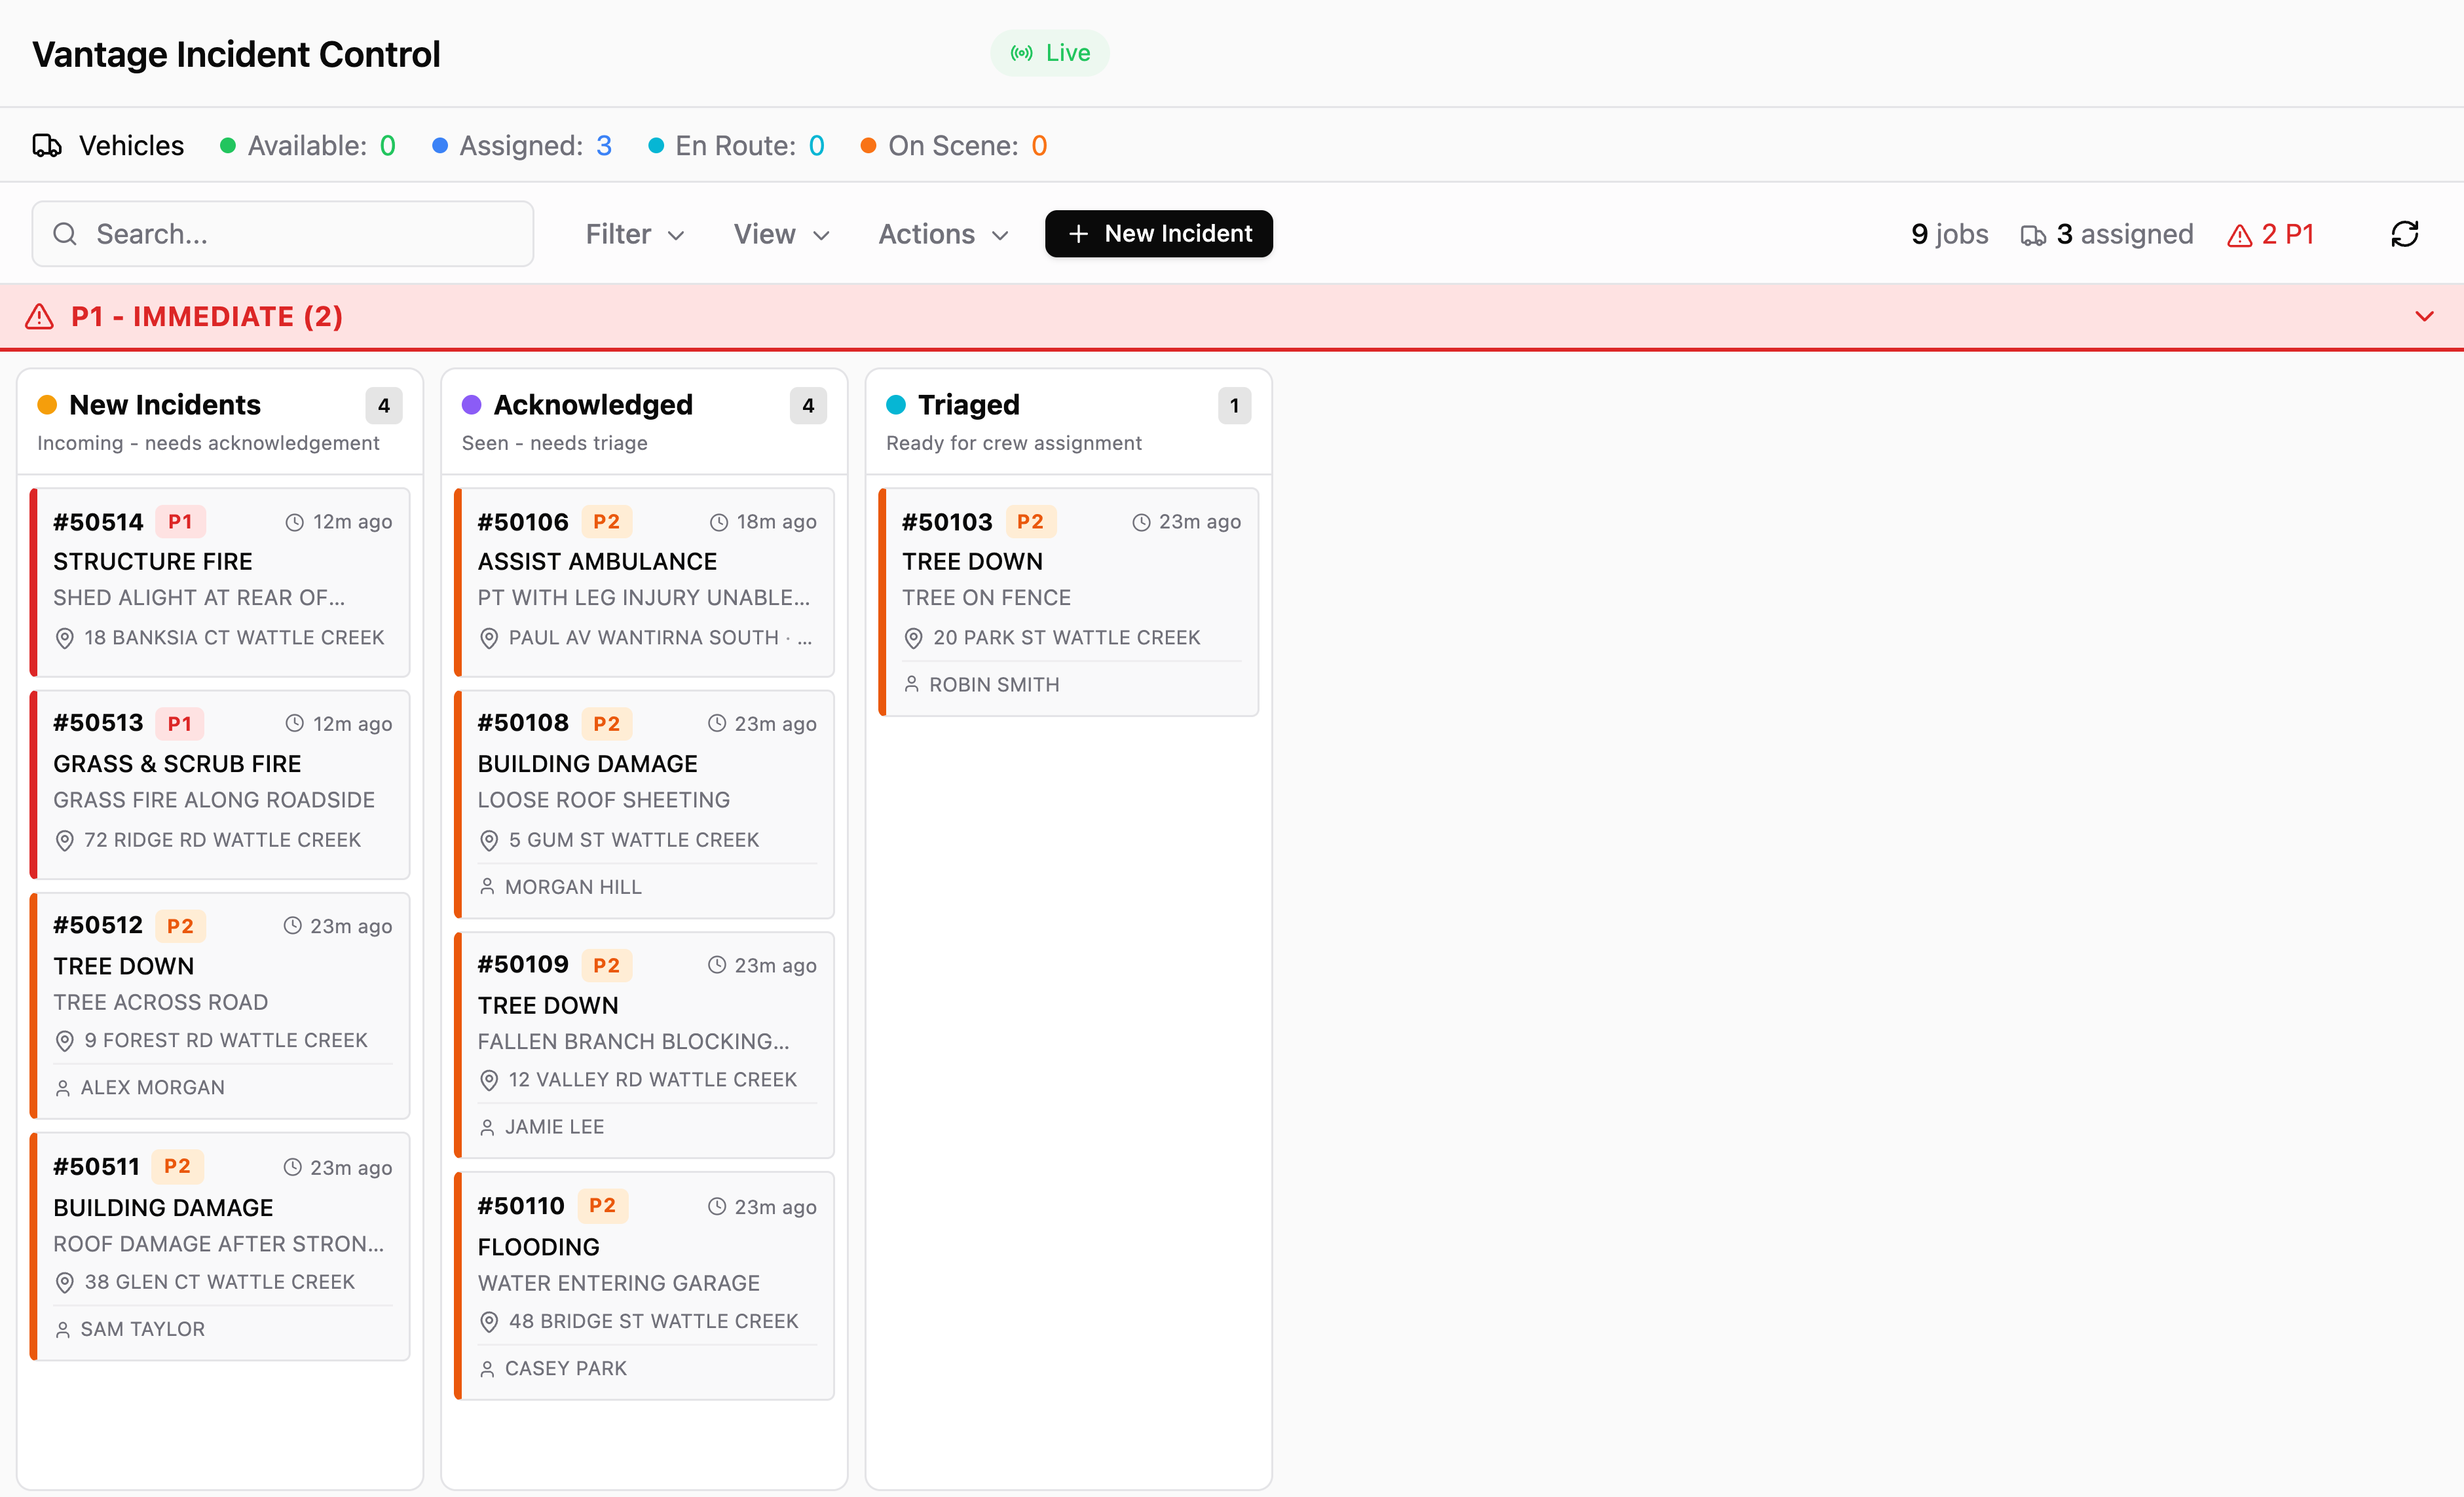Screen dimensions: 2464x1497
Task: Open the Filter dropdown
Action: point(635,234)
